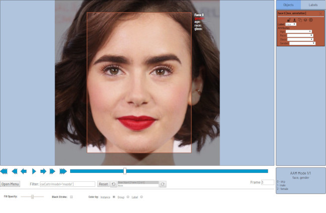Go to the next frame
The image size is (326, 213).
[x=43, y=171]
